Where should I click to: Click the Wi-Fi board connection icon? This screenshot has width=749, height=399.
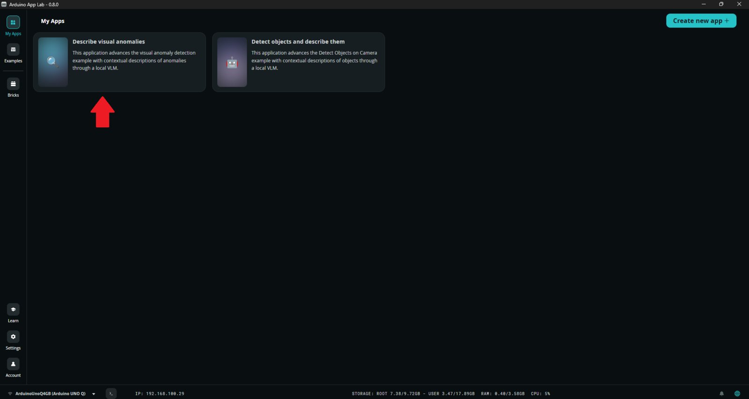tap(10, 394)
